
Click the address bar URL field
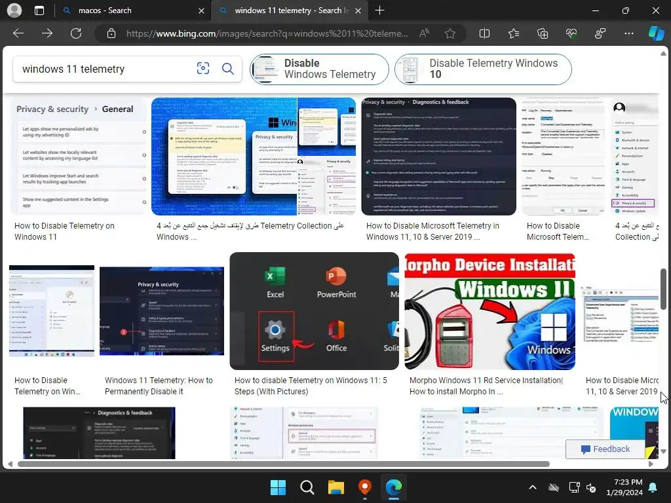coord(267,33)
